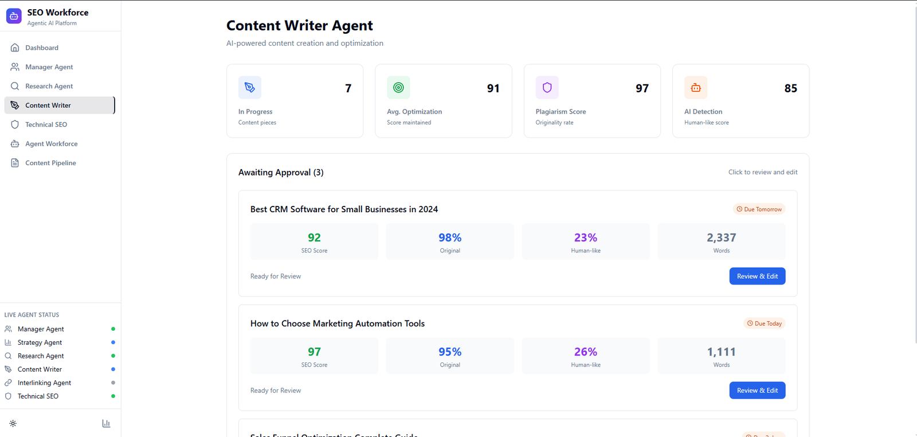Click the LIVE AGENT STATUS label
This screenshot has height=437, width=917.
[x=32, y=315]
